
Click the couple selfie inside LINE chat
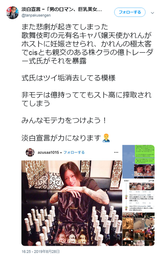(x=144, y=170)
